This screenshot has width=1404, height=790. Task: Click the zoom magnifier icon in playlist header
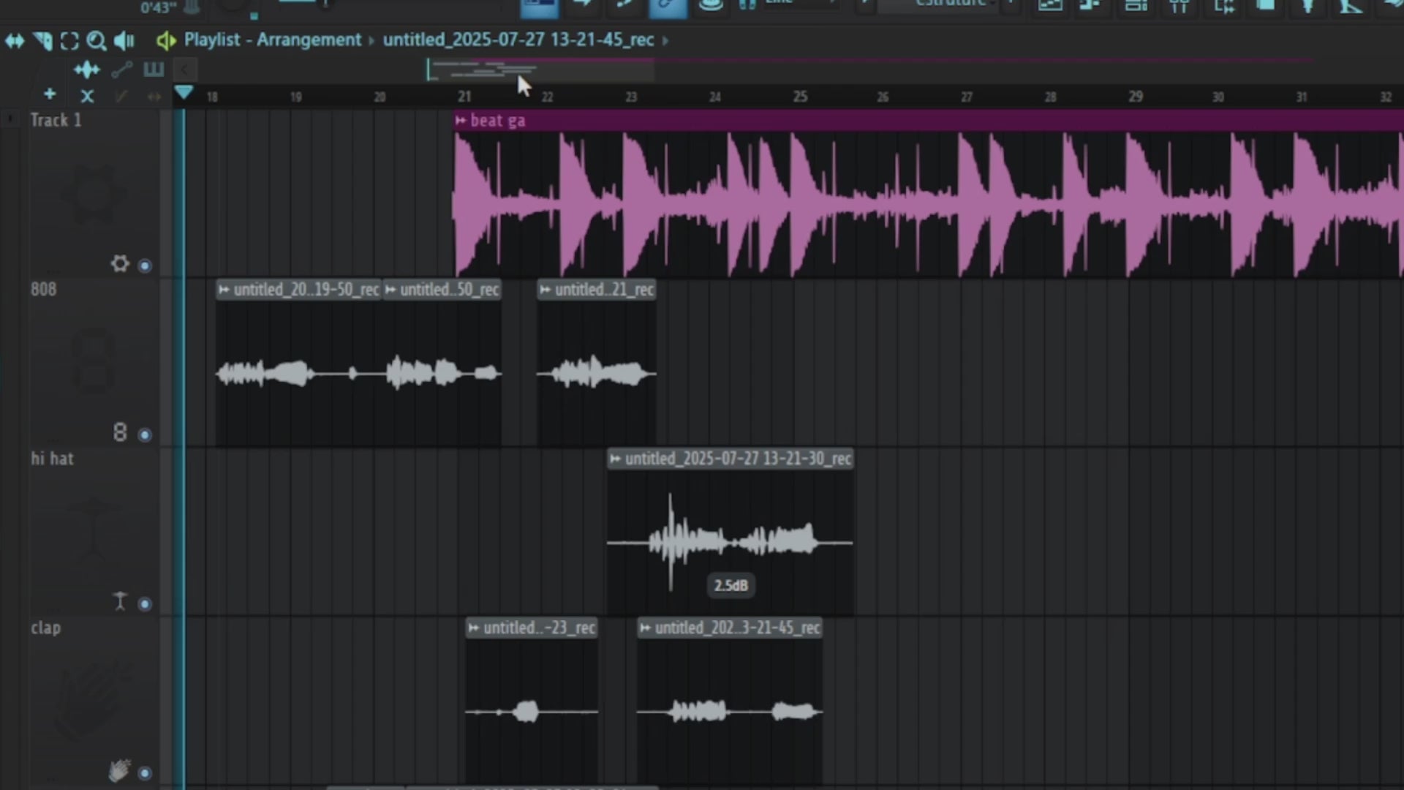(96, 41)
